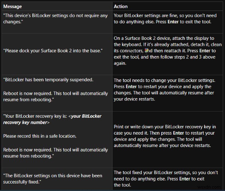Screen dimensions: 225x191
Task: Click the Message column header
Action: (x=12, y=6)
